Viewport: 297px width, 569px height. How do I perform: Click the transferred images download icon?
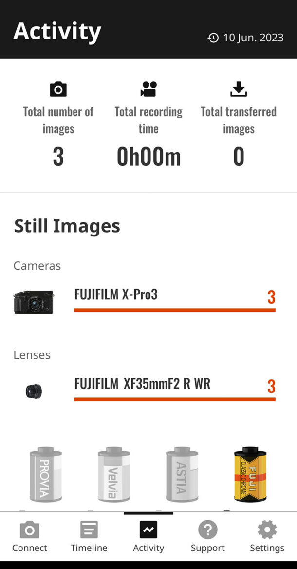[x=238, y=89]
